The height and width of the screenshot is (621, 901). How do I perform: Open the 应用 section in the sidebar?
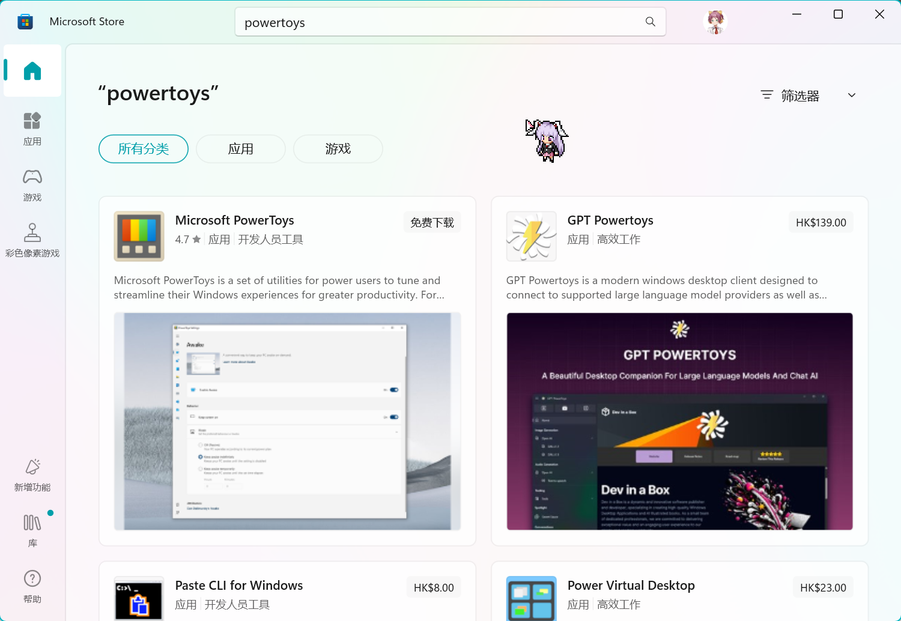[x=32, y=128]
